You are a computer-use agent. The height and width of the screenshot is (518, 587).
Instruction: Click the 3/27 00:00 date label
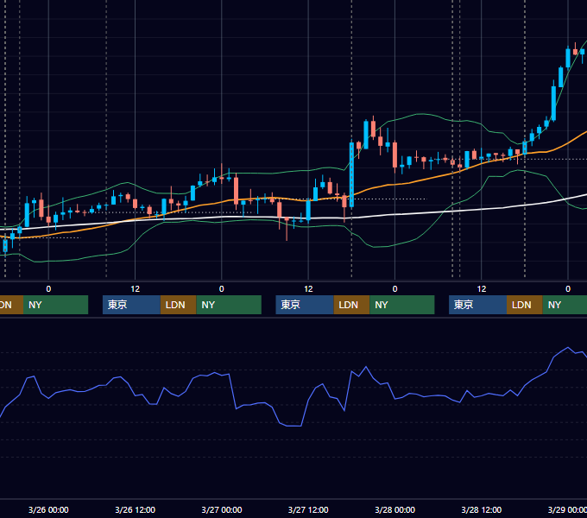coord(222,509)
